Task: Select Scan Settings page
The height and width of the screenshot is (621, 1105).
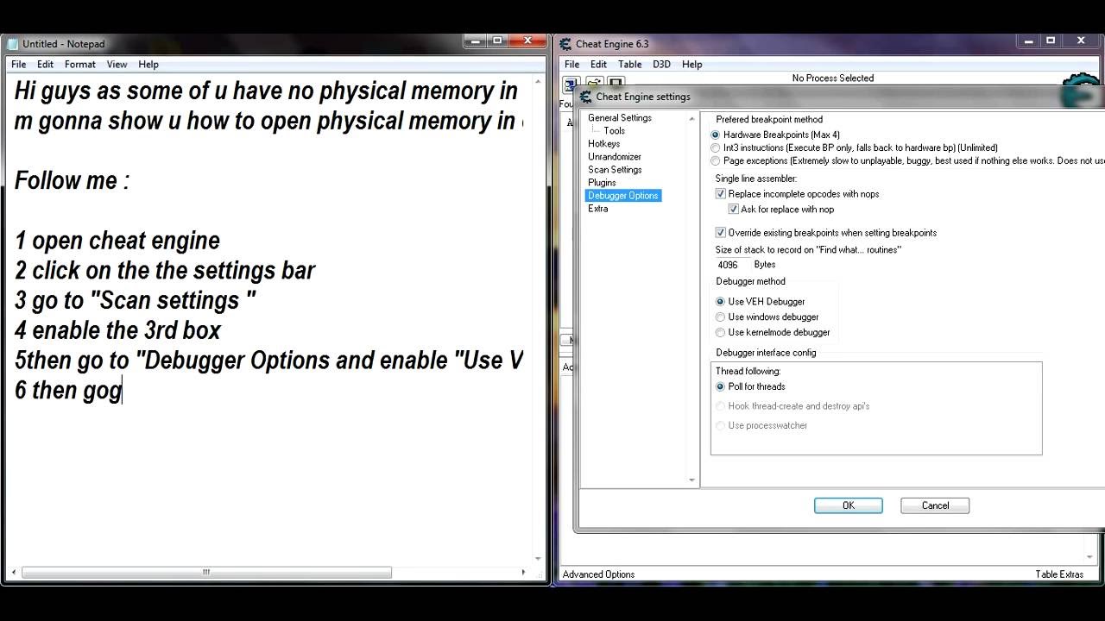Action: coord(615,170)
